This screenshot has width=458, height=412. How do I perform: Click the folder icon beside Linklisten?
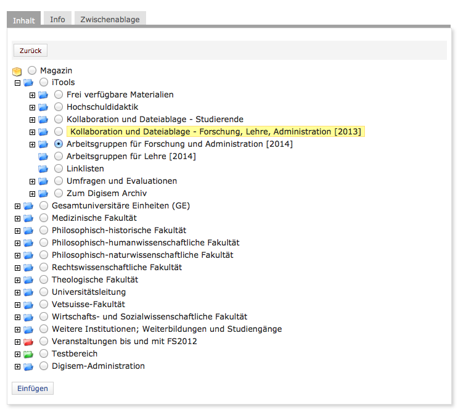(x=43, y=169)
